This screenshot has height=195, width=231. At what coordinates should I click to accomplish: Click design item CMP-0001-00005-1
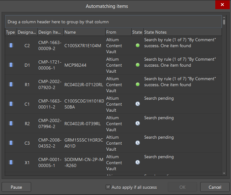coord(50,162)
